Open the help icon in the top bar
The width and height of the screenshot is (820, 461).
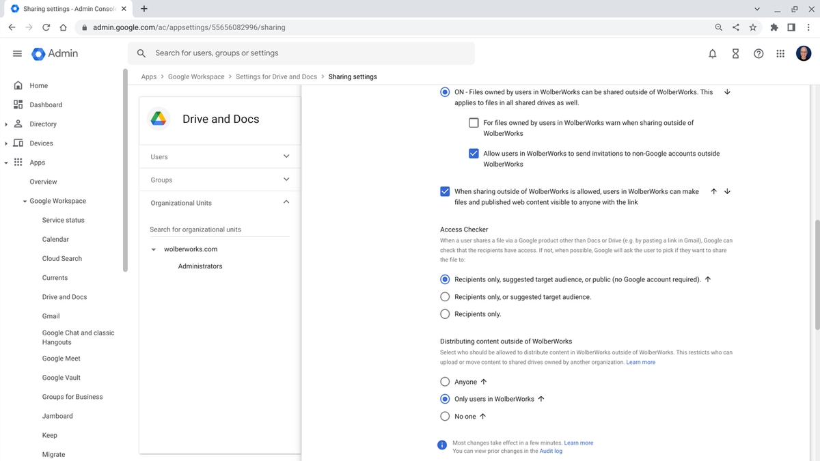pyautogui.click(x=758, y=53)
